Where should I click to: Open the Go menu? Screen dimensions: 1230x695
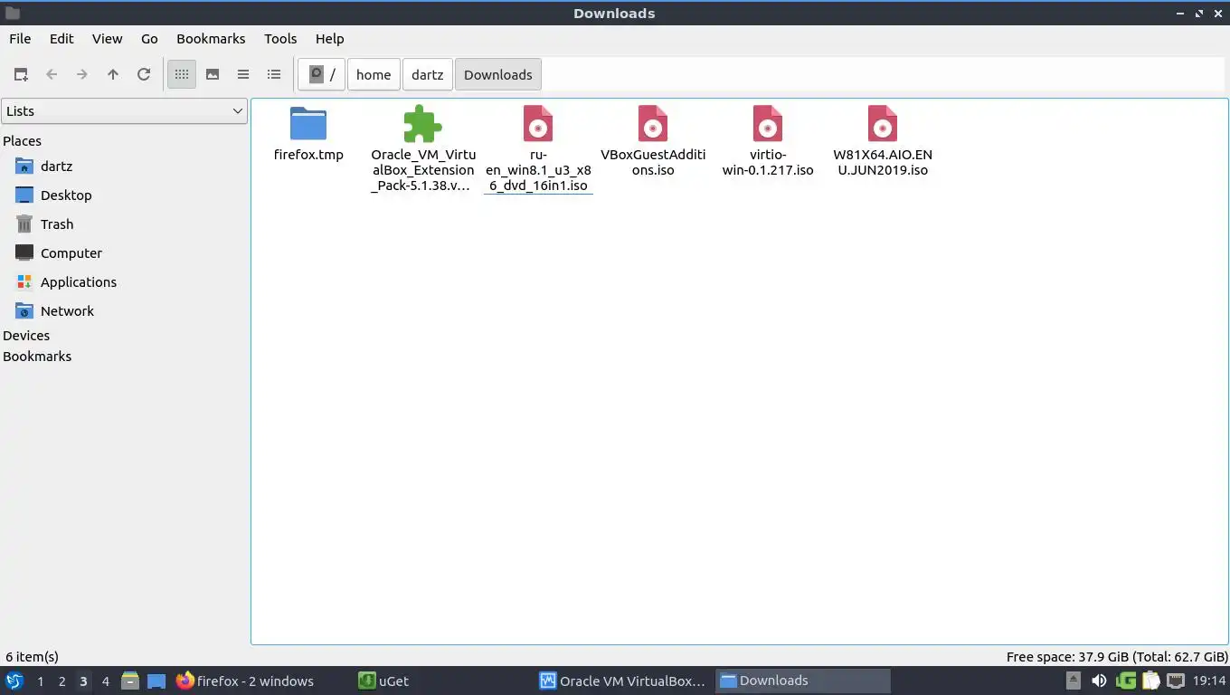click(x=149, y=38)
